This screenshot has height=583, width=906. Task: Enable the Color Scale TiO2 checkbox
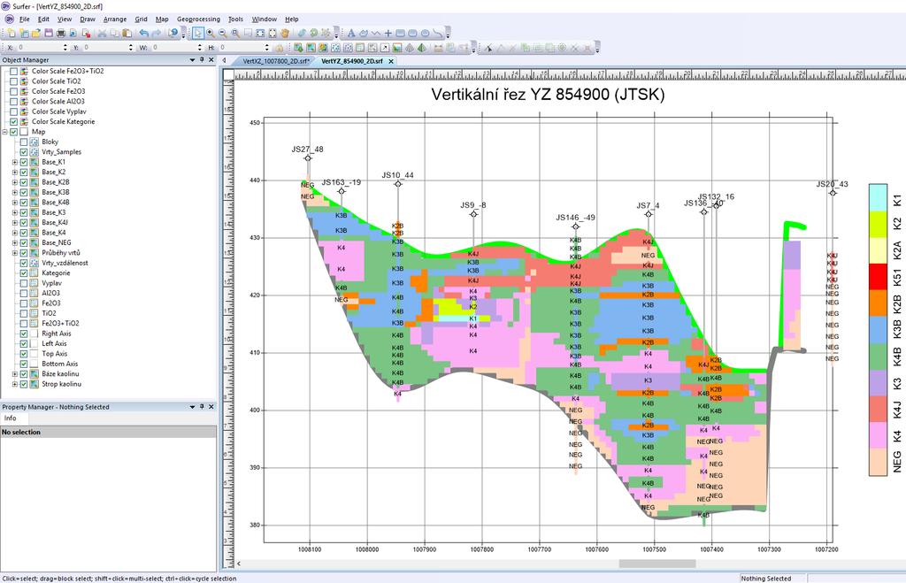[x=14, y=81]
